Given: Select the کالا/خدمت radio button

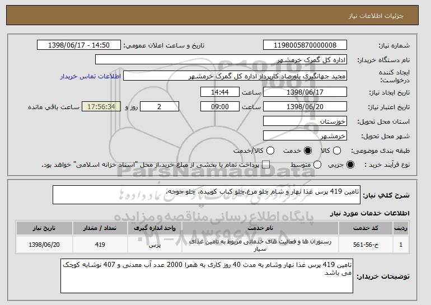Looking at the screenshot, I should 270,151.
